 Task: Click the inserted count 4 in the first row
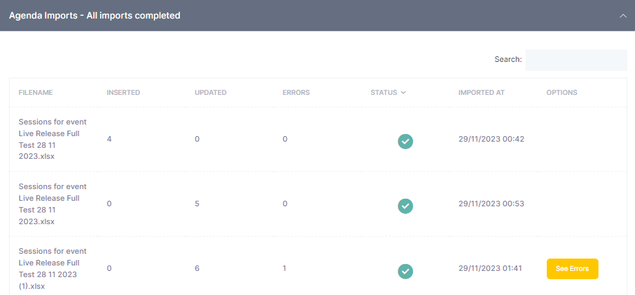(x=110, y=139)
